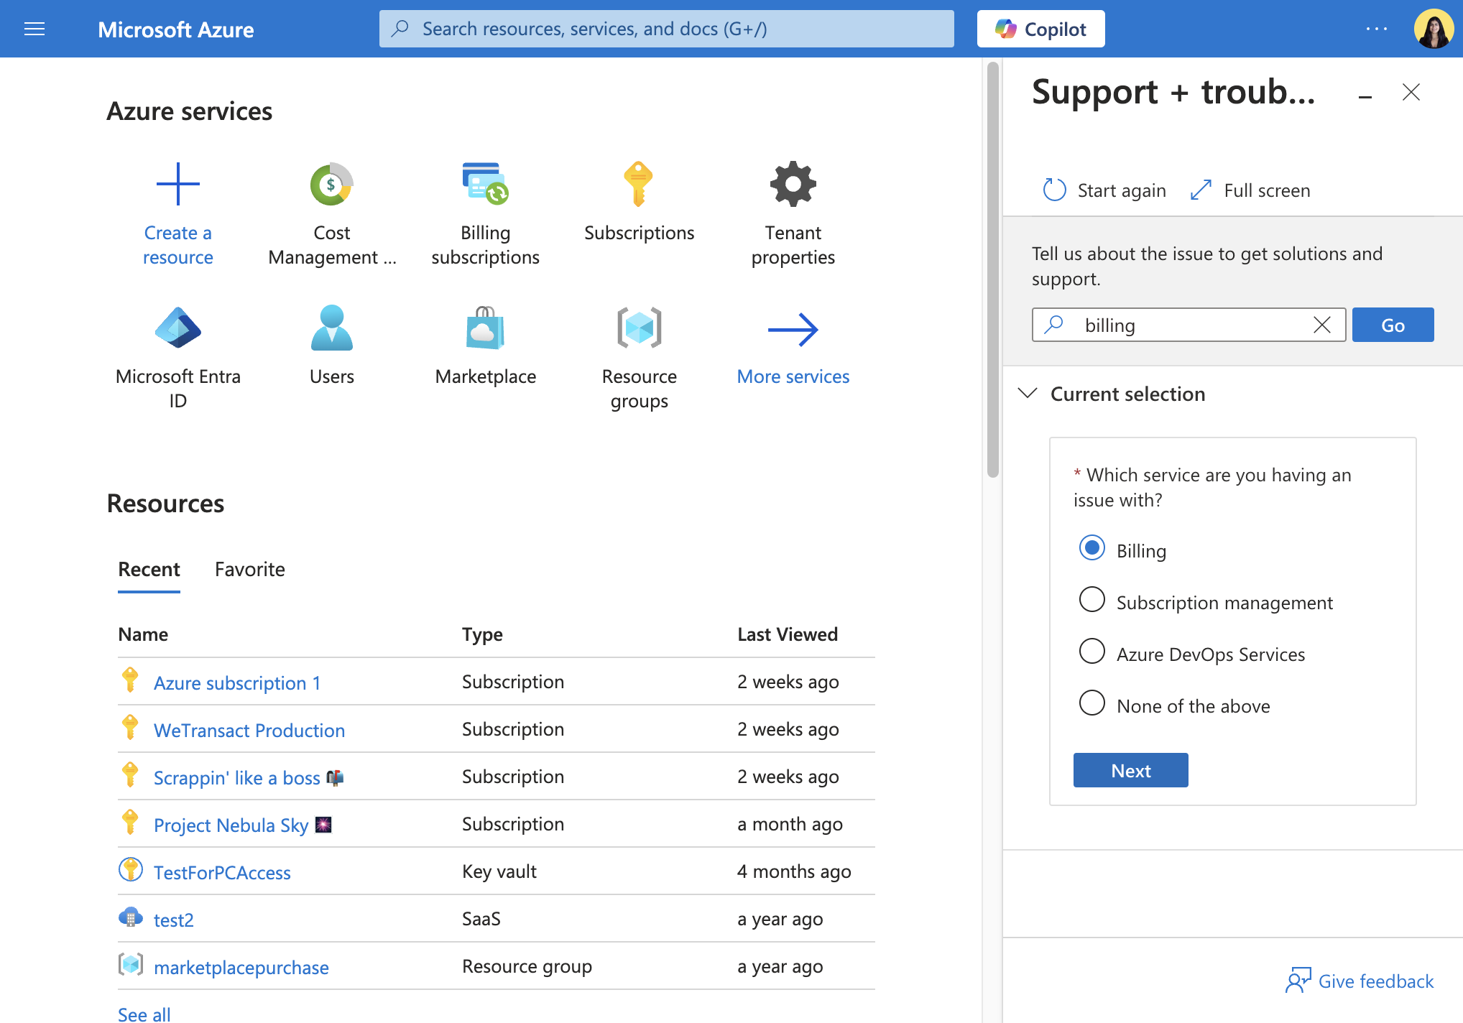This screenshot has height=1023, width=1463.
Task: Open the account avatar menu
Action: point(1434,29)
